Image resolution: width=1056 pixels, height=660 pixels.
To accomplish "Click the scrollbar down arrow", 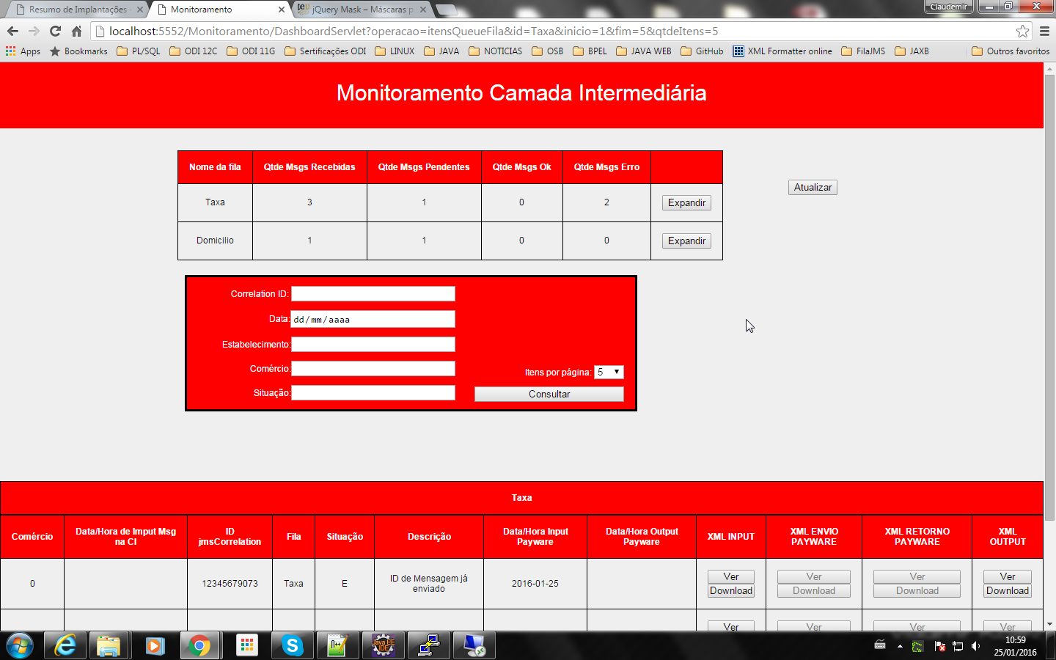I will (x=1049, y=624).
